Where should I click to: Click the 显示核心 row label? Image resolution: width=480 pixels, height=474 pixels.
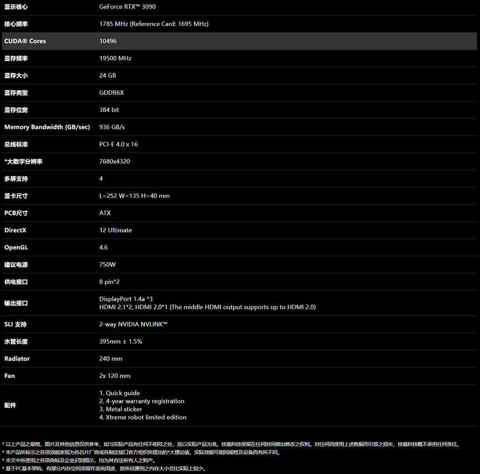pos(16,7)
